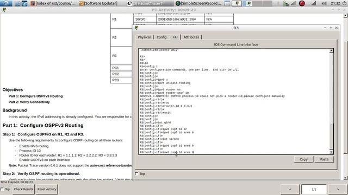Switch to Index of /s2/course taskbar window
The height and width of the screenshot is (195, 348).
pos(54,3)
